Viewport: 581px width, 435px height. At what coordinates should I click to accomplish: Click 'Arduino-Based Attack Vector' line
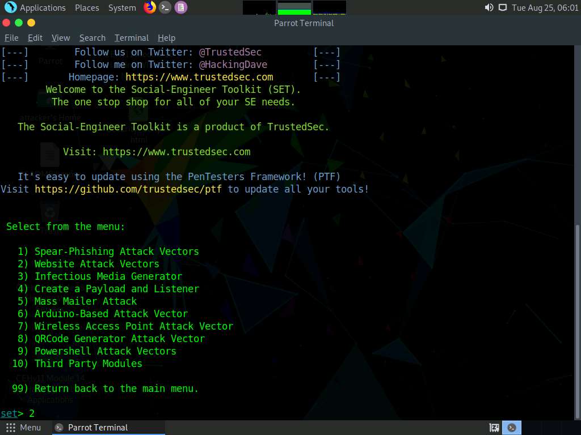pos(103,314)
